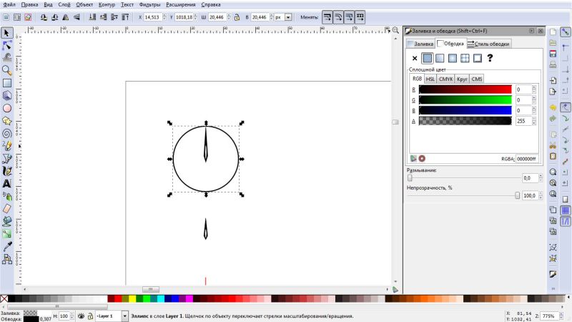Image resolution: width=572 pixels, height=322 pixels.
Task: Select the Eraser tool
Action: (7, 209)
